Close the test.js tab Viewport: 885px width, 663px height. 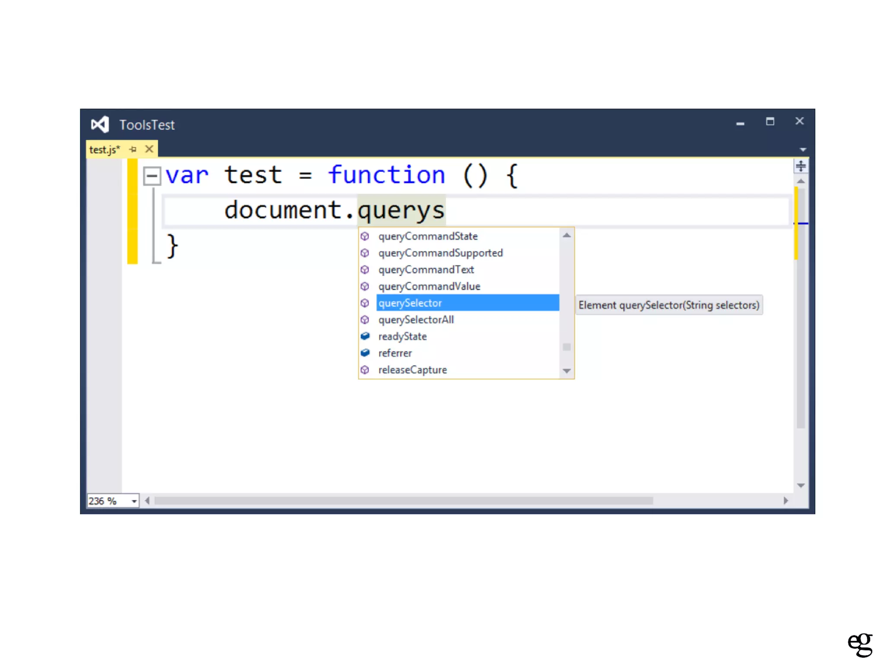[149, 149]
